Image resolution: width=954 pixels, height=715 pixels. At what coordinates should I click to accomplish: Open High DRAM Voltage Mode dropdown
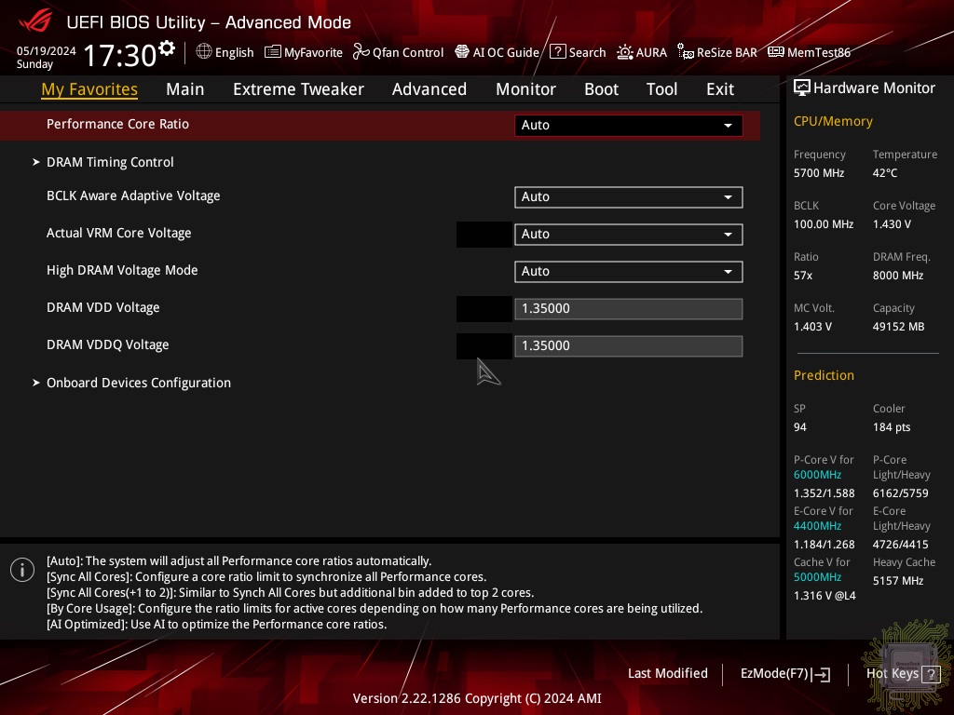coord(628,271)
